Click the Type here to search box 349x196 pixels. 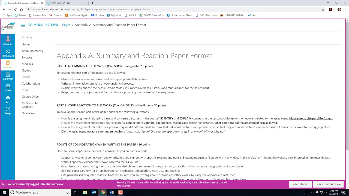[40, 192]
